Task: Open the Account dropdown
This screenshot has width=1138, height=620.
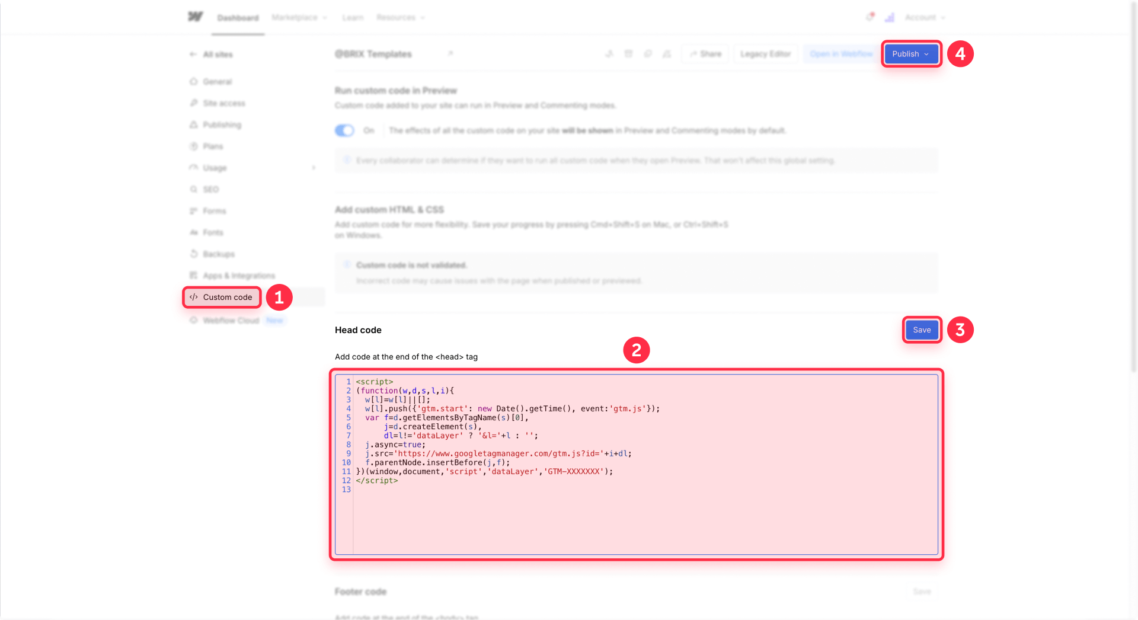Action: tap(924, 17)
